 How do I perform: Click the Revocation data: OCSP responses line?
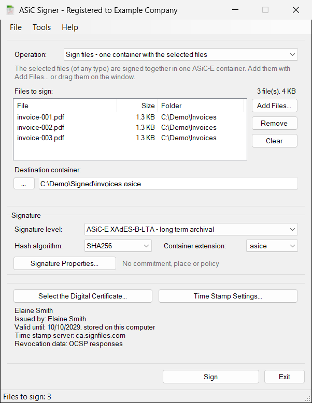tap(68, 344)
